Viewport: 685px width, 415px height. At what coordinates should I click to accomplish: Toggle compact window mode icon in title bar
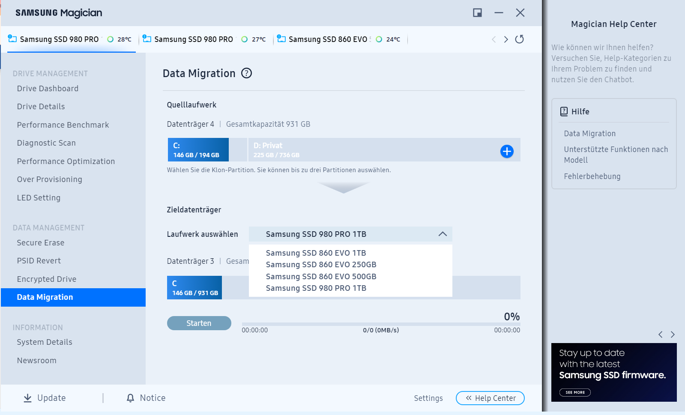(477, 13)
